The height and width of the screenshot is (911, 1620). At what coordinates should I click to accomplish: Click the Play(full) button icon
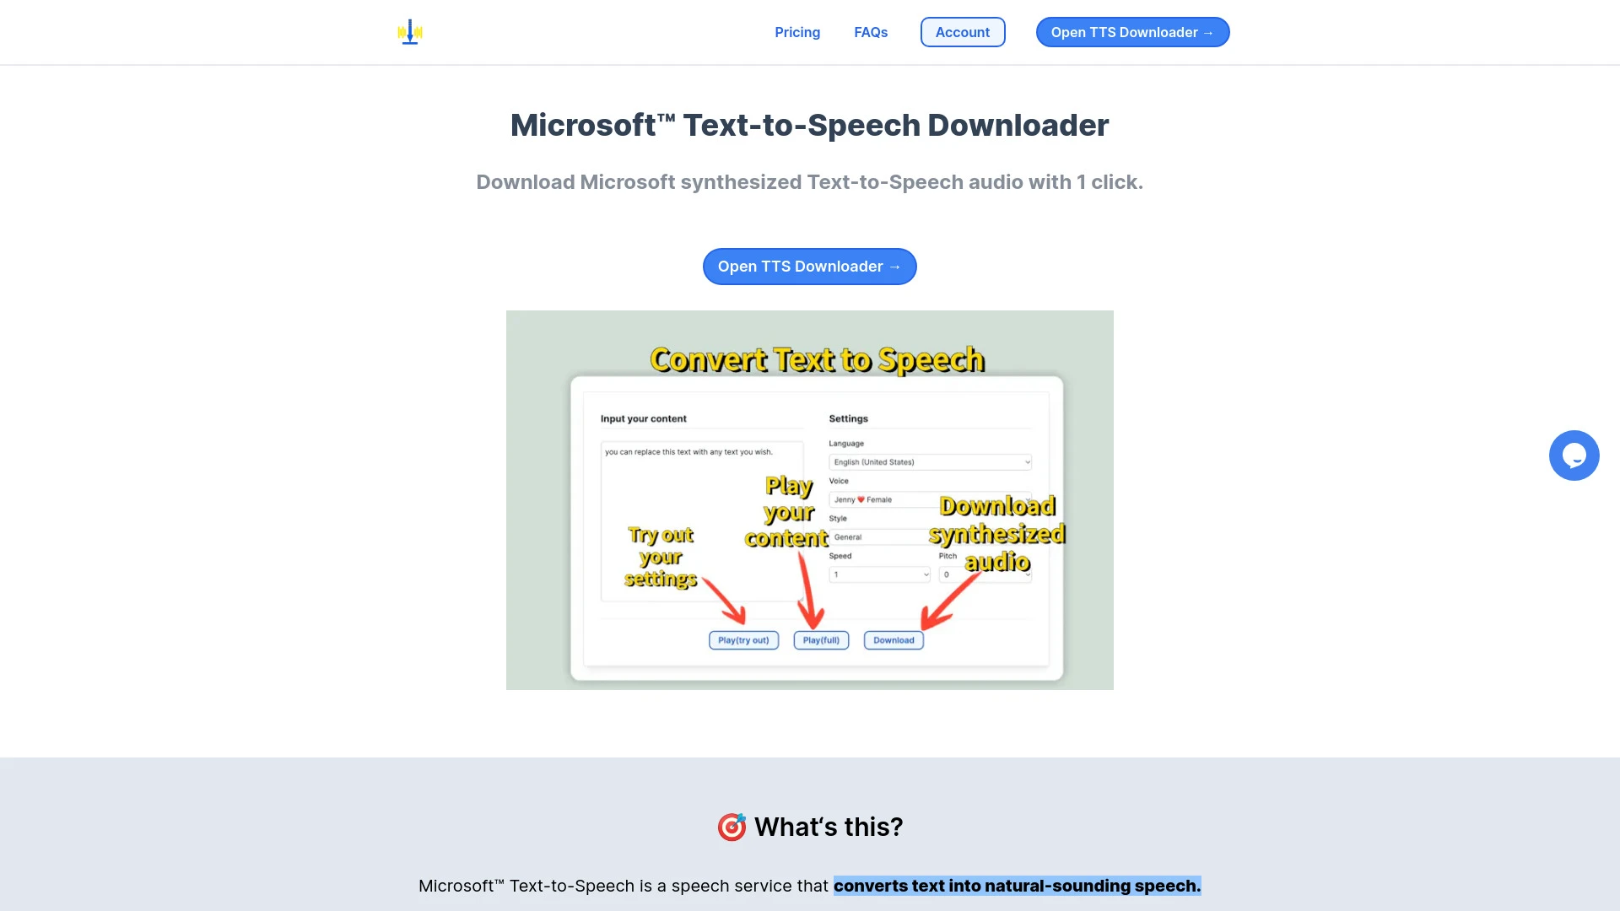tap(820, 639)
